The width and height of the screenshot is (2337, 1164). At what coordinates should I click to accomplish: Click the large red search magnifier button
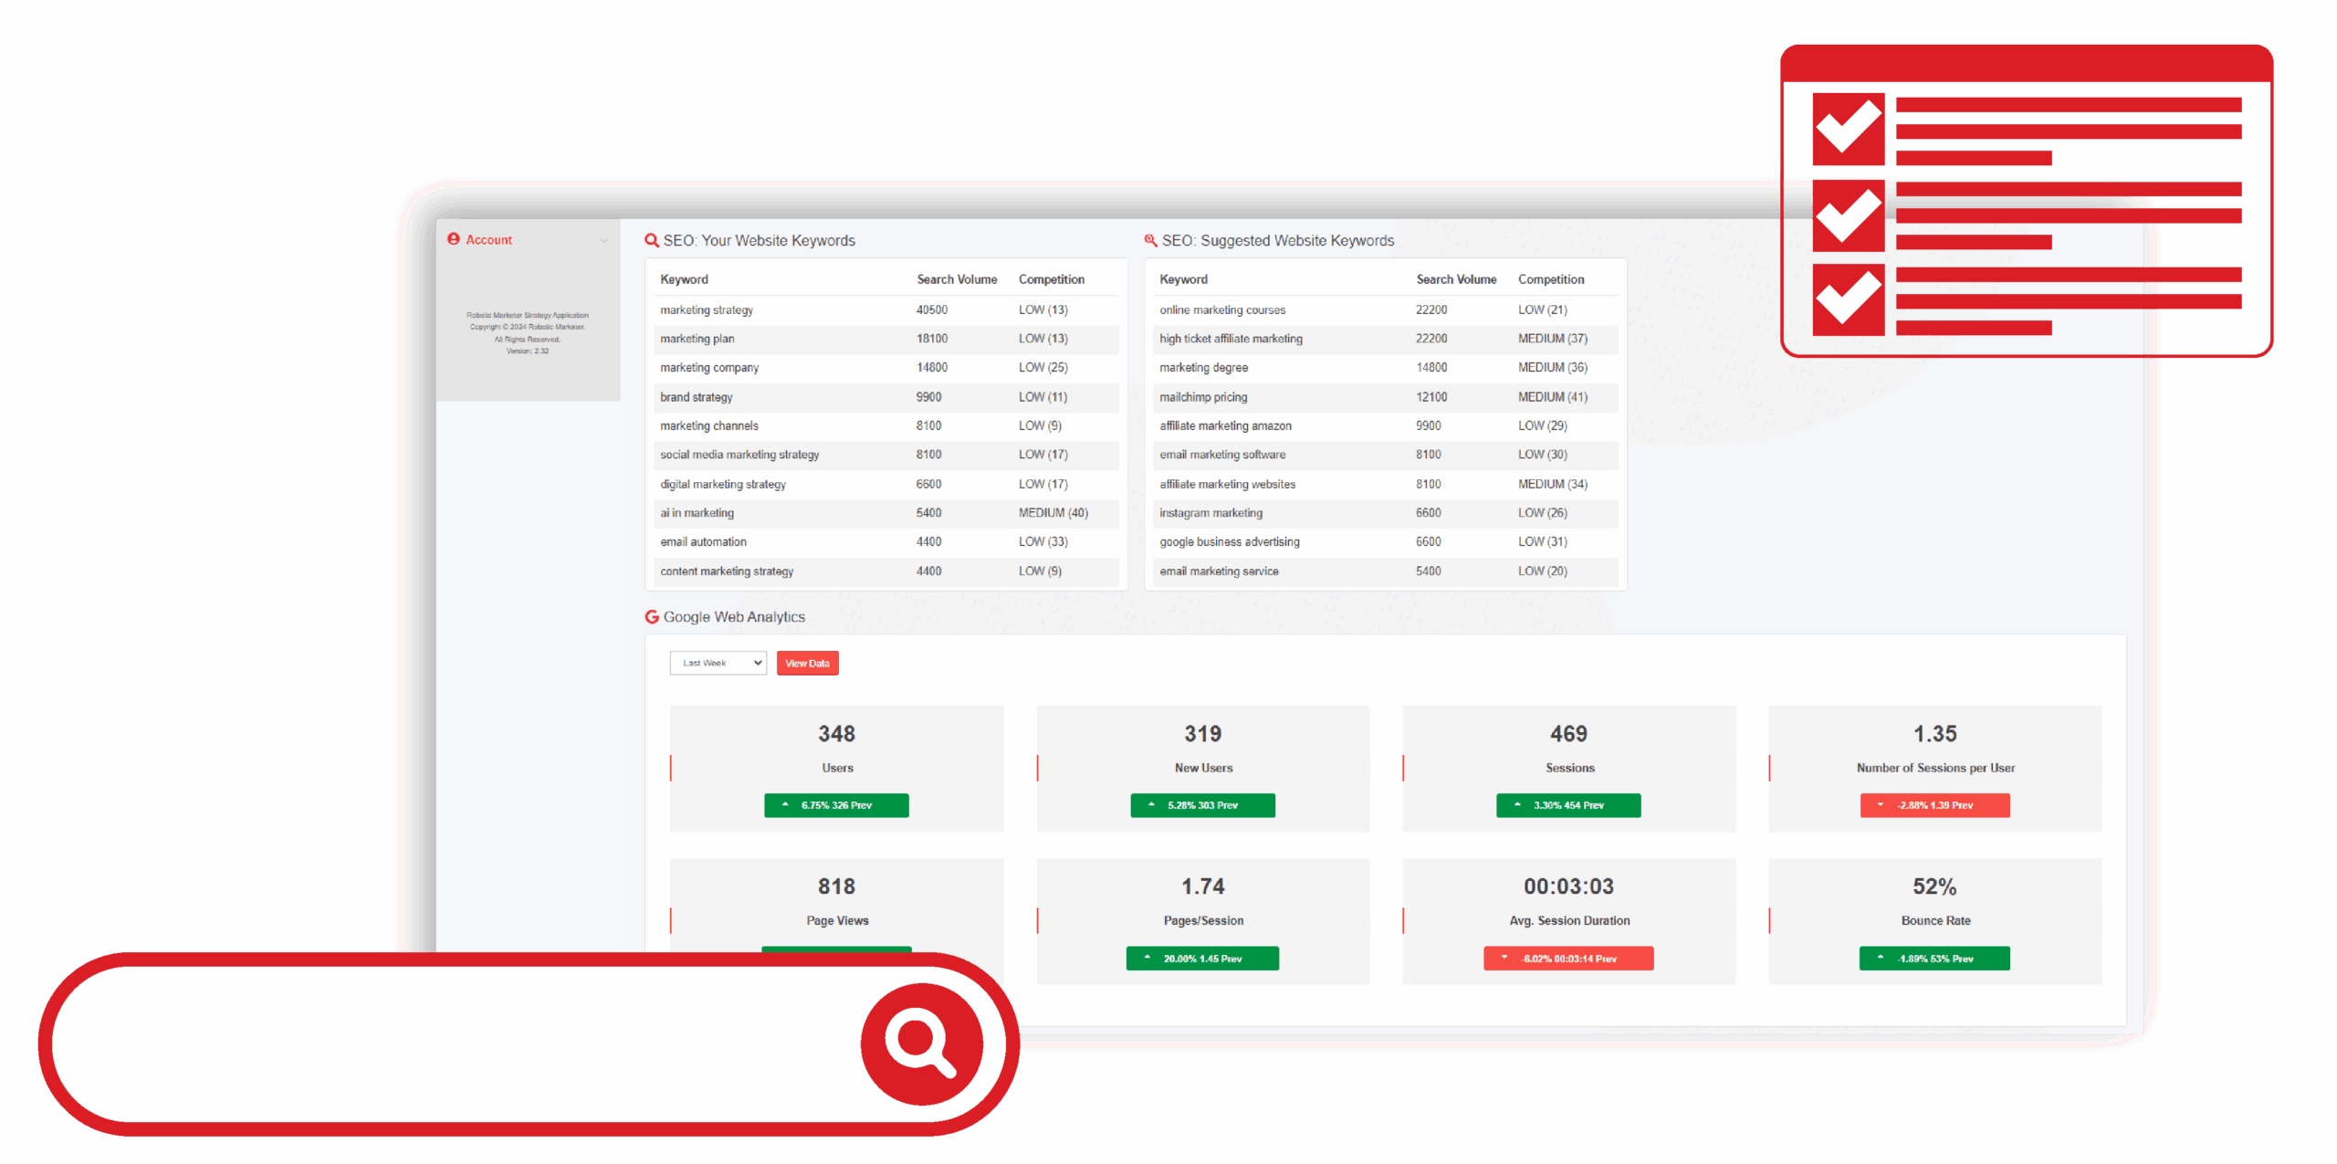tap(921, 1043)
